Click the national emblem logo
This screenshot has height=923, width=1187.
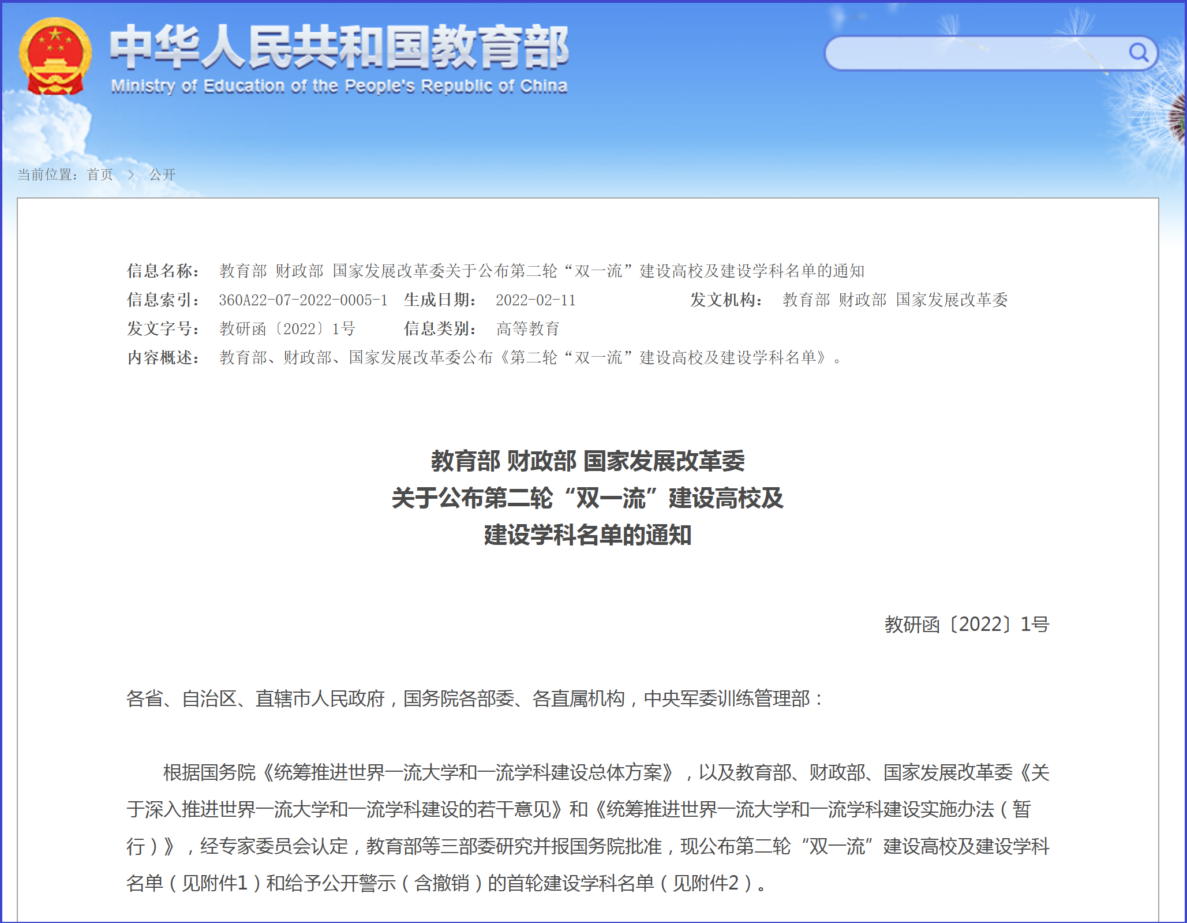(55, 56)
